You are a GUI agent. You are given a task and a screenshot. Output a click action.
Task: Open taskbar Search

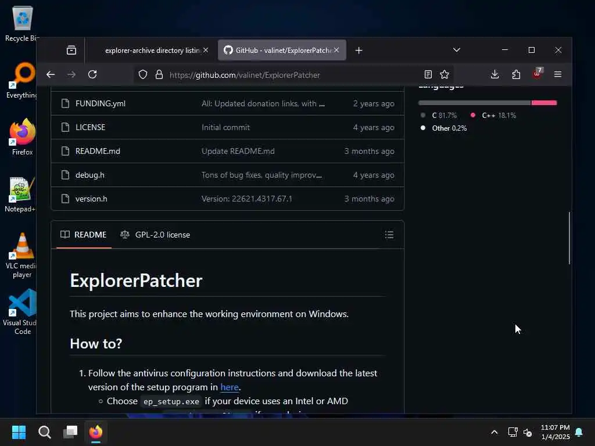coord(44,432)
